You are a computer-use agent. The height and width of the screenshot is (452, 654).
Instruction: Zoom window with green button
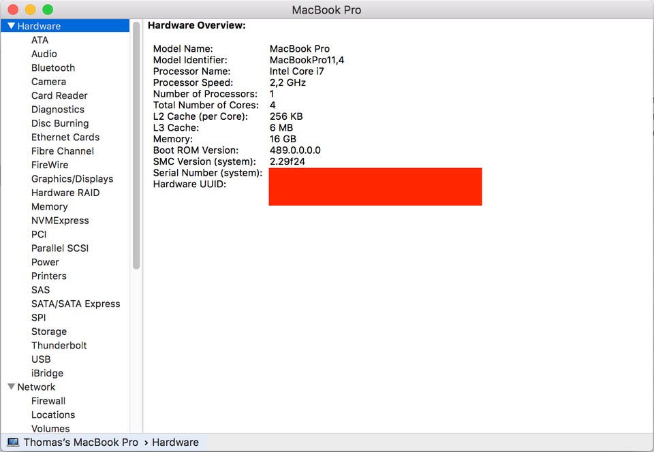[x=48, y=10]
